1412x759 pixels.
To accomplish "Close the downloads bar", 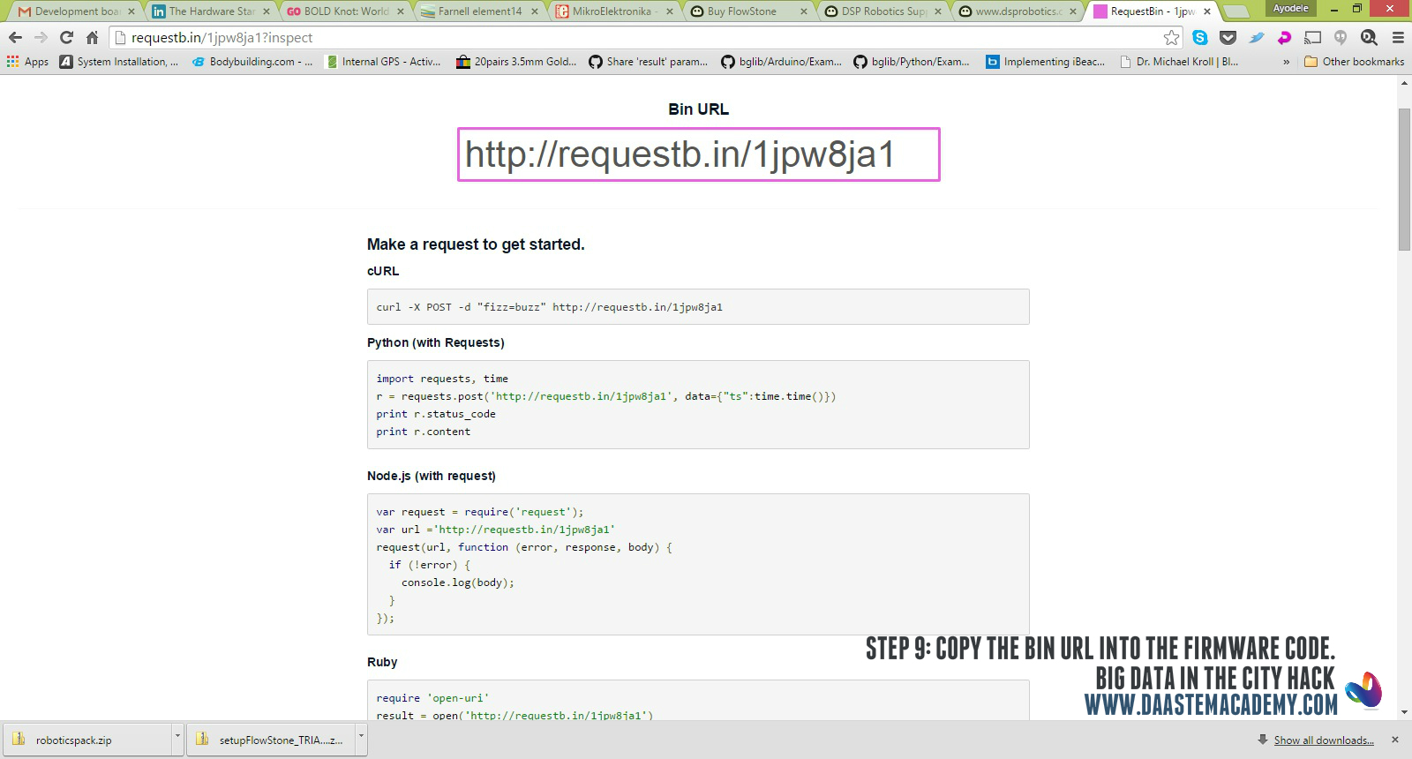I will point(1395,740).
